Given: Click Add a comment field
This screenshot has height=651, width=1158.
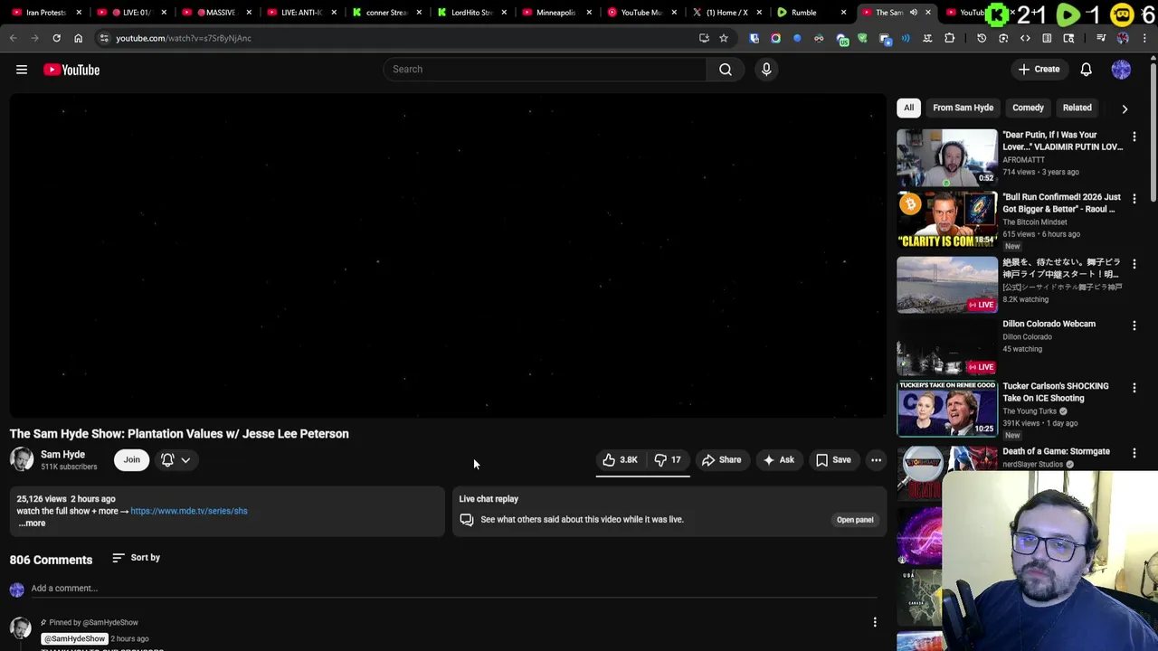Looking at the screenshot, I should (x=454, y=589).
